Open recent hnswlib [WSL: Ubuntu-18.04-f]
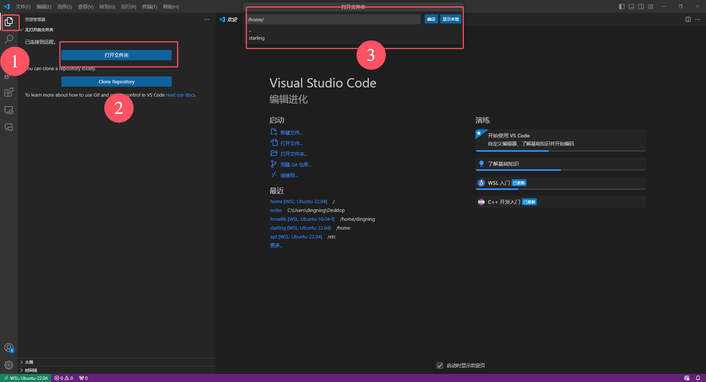The height and width of the screenshot is (382, 706). [x=302, y=219]
